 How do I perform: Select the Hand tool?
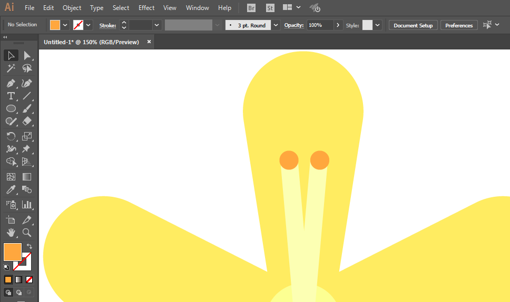point(11,233)
